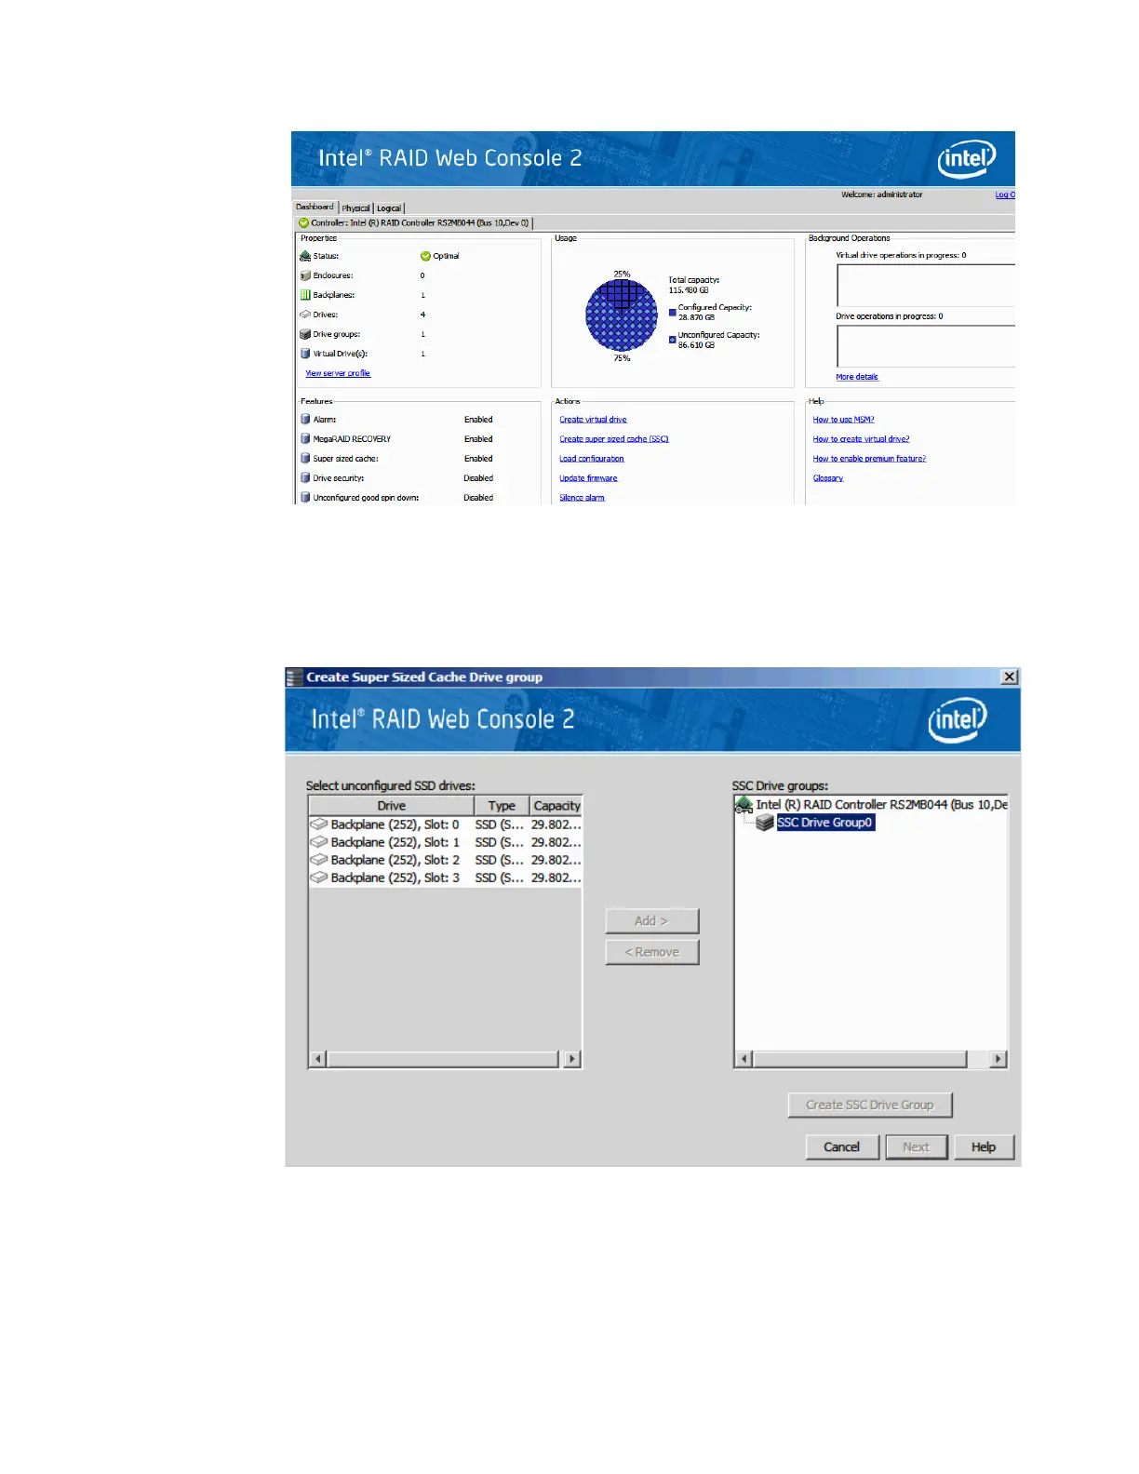This screenshot has width=1139, height=1474.
Task: Click the Drive groups icon in Properties
Action: 305,334
